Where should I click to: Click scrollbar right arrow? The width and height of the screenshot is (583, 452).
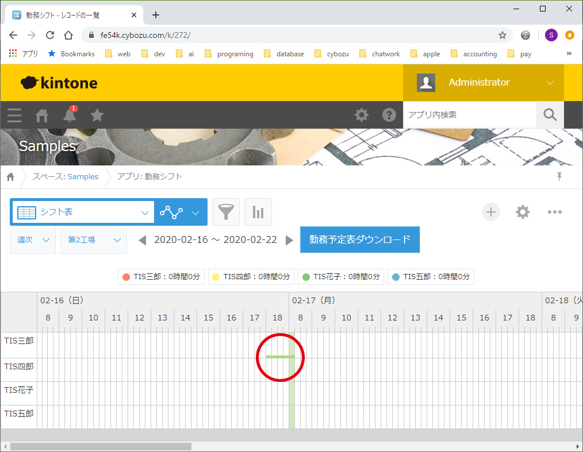tap(578, 446)
